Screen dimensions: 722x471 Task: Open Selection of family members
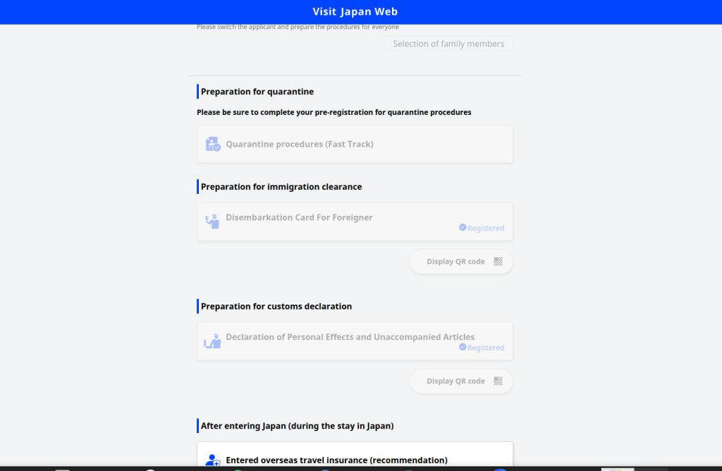click(448, 44)
